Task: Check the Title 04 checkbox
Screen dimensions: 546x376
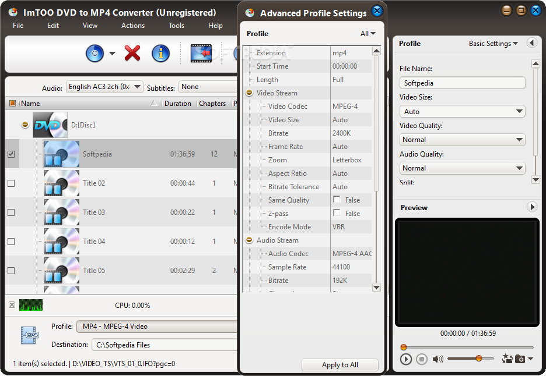Action: (11, 242)
